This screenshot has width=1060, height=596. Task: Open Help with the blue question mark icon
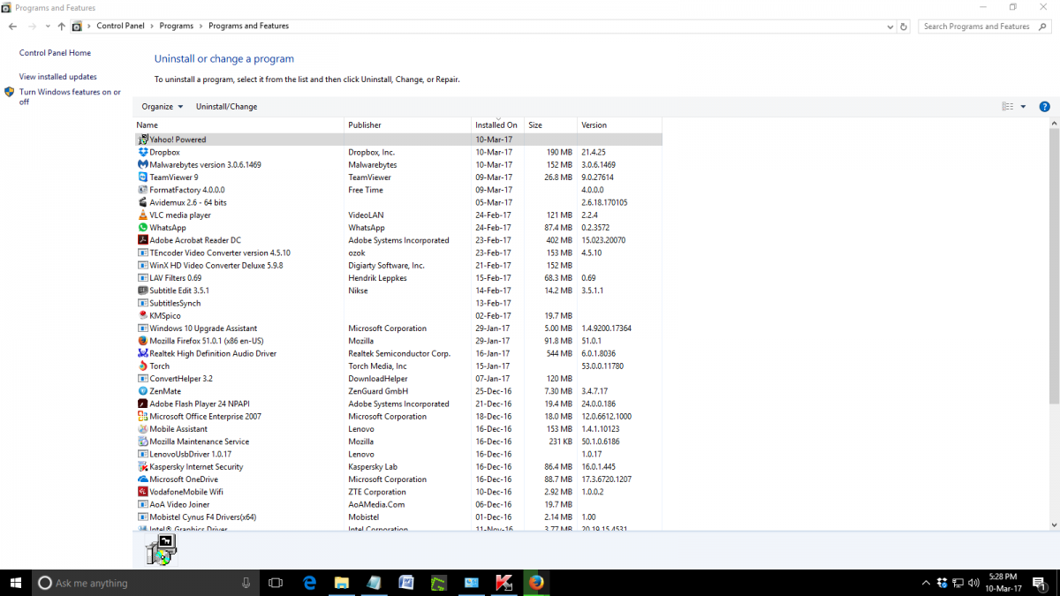[1044, 107]
